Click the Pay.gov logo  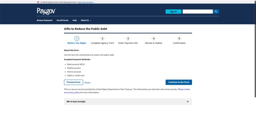click(x=46, y=11)
